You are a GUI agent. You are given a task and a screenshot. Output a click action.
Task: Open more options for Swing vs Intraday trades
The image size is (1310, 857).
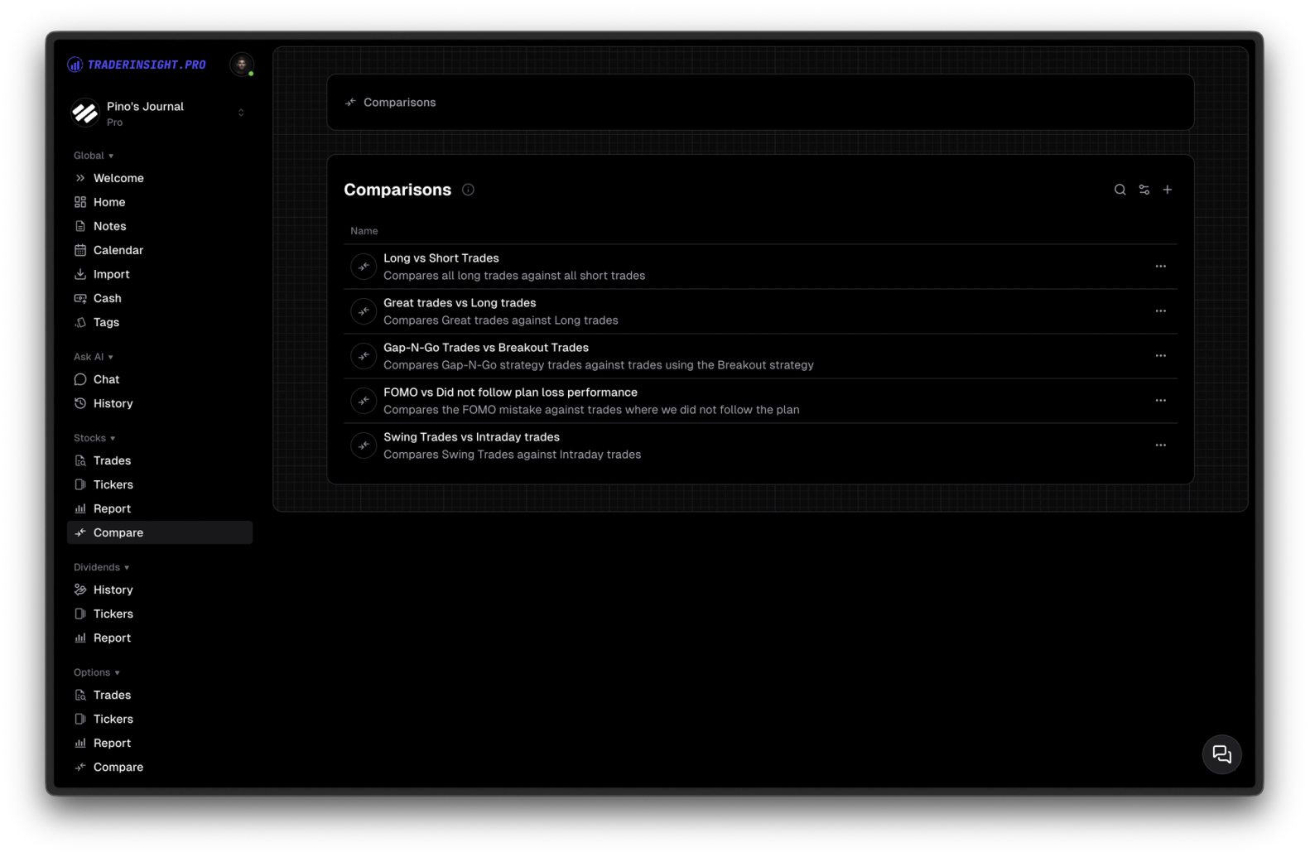coord(1160,445)
